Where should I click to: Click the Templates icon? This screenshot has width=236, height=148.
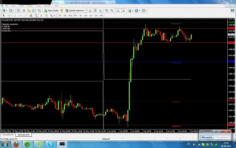pos(143,11)
